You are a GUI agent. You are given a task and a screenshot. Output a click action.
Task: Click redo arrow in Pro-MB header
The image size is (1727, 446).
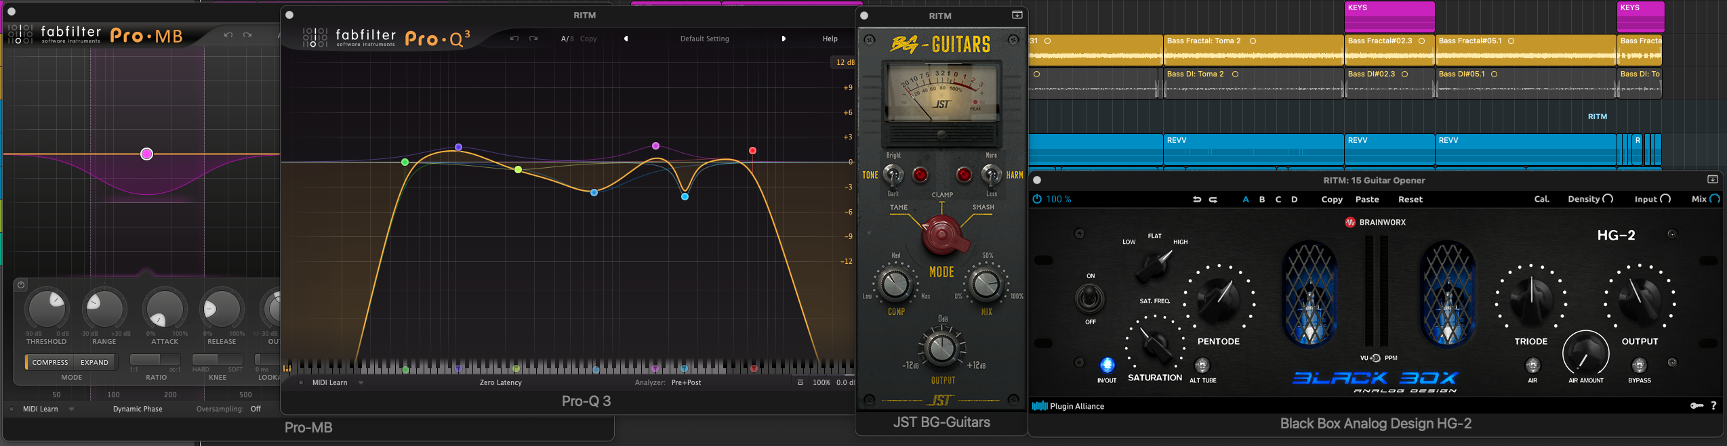(247, 35)
